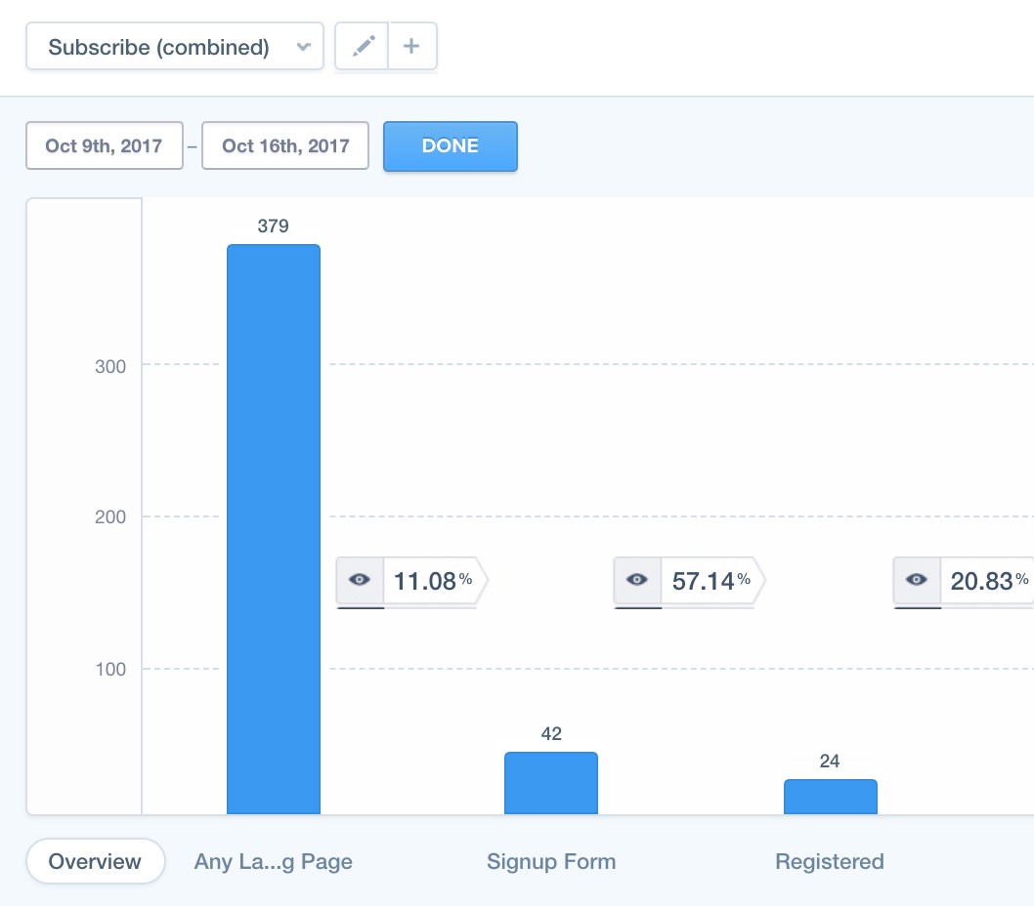The image size is (1034, 906).
Task: Click the 379 bar for landing page
Action: [x=274, y=527]
